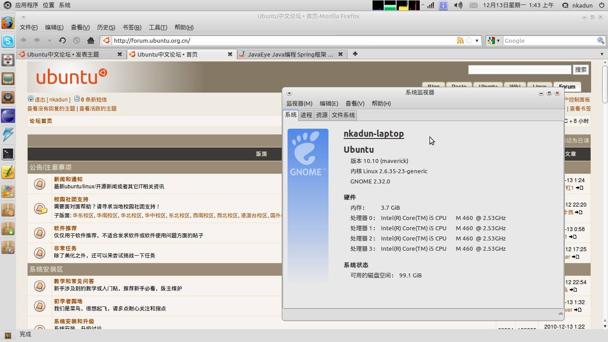The width and height of the screenshot is (608, 342).
Task: Open the 新闻和通知 forum link
Action: click(x=68, y=179)
